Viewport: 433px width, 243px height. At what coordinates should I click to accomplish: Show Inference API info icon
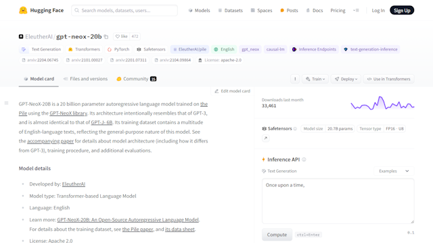coord(304,159)
